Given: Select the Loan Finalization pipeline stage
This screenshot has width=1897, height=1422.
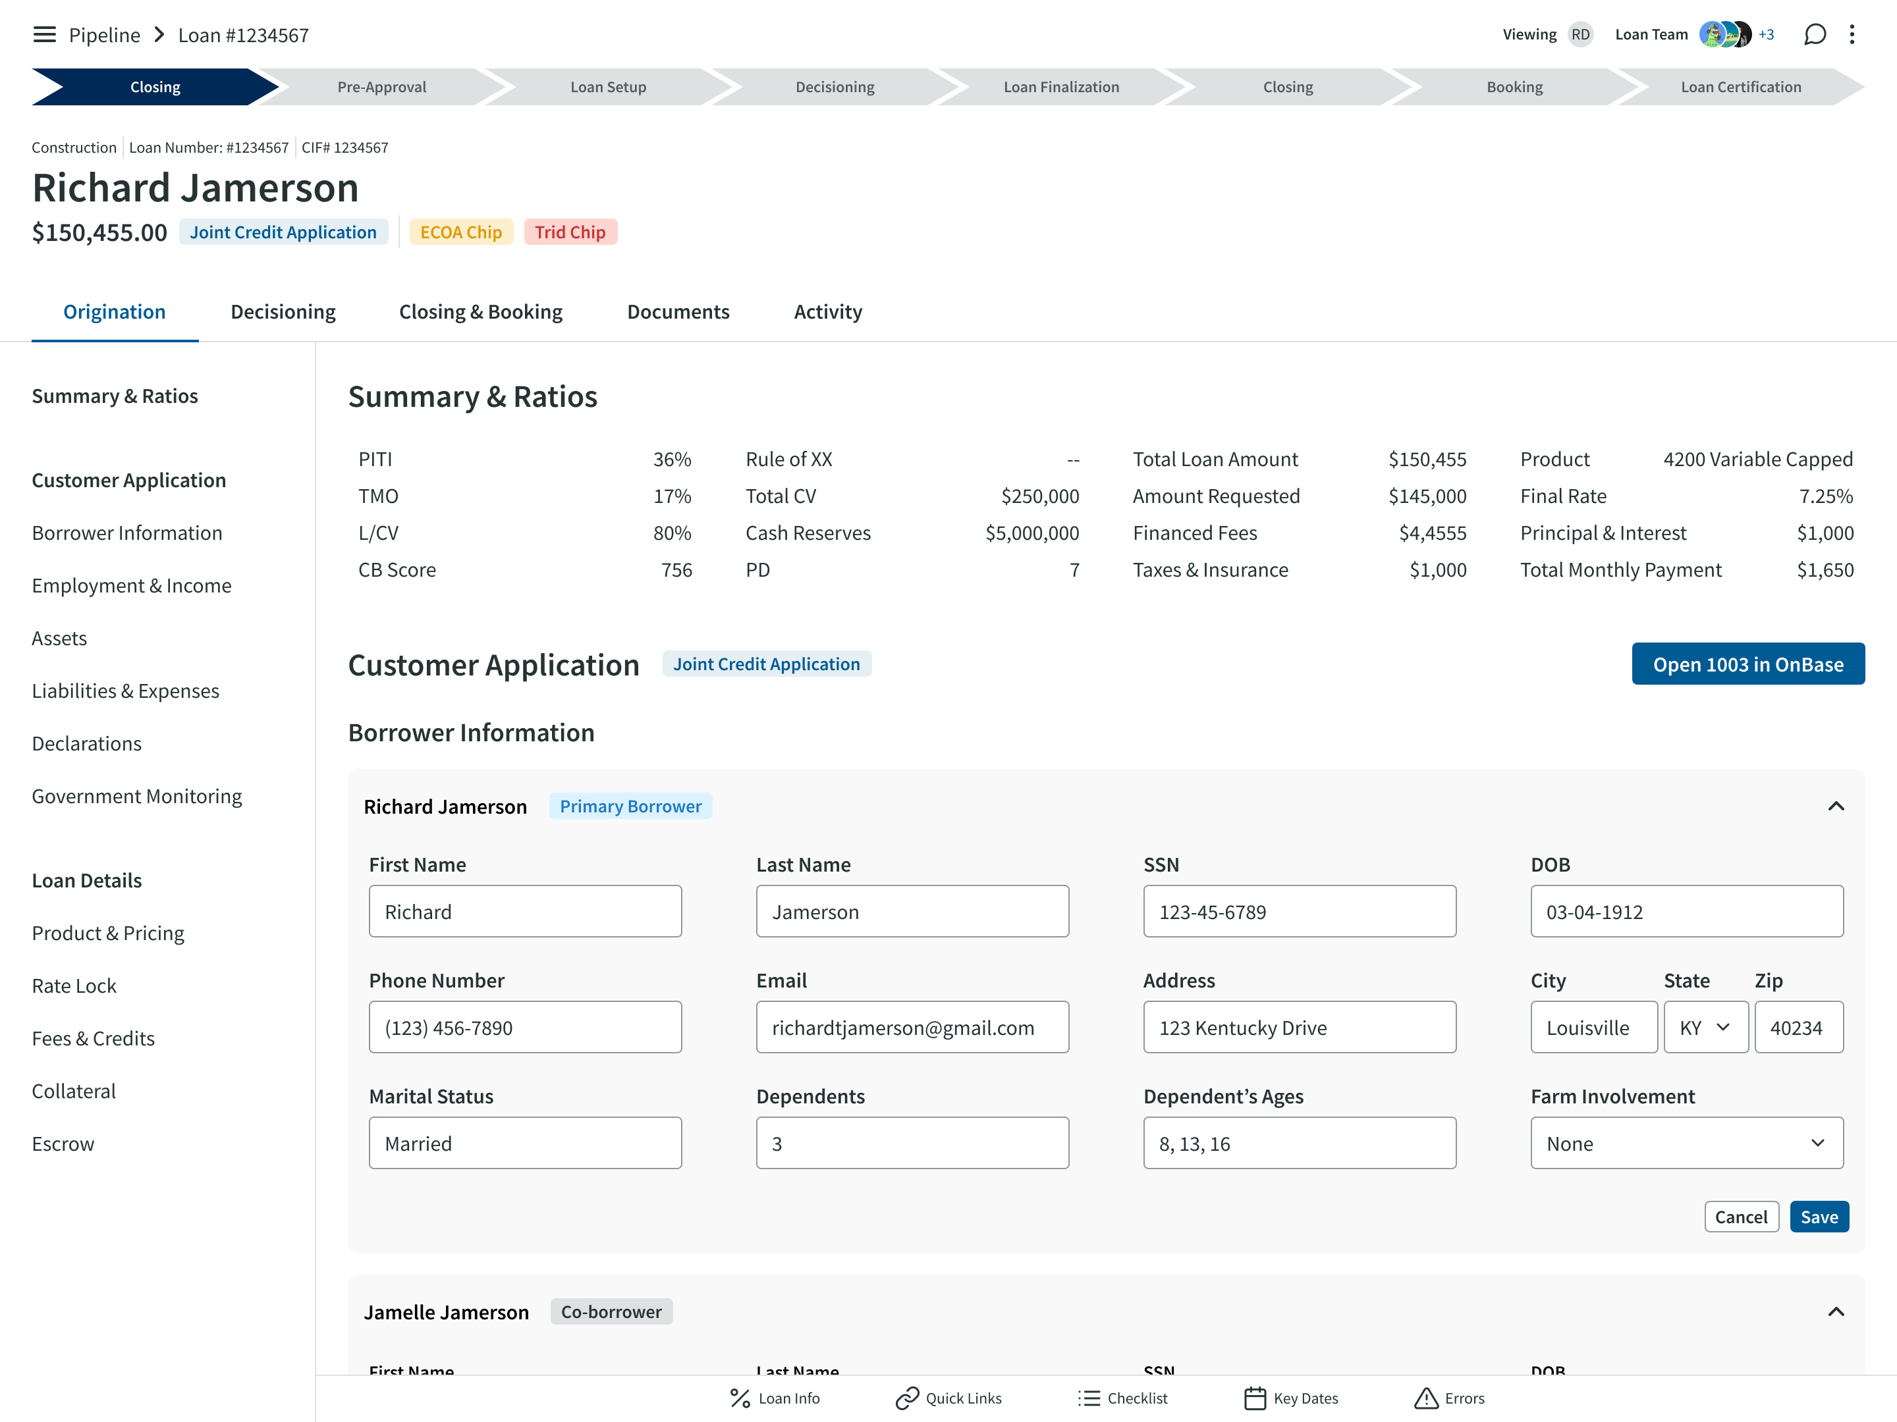Looking at the screenshot, I should click(x=1061, y=87).
